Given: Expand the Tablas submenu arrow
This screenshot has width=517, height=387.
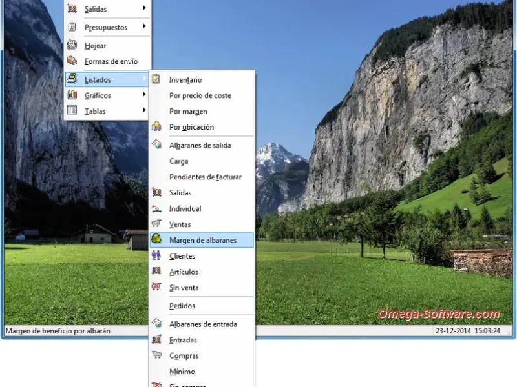Looking at the screenshot, I should [x=144, y=110].
